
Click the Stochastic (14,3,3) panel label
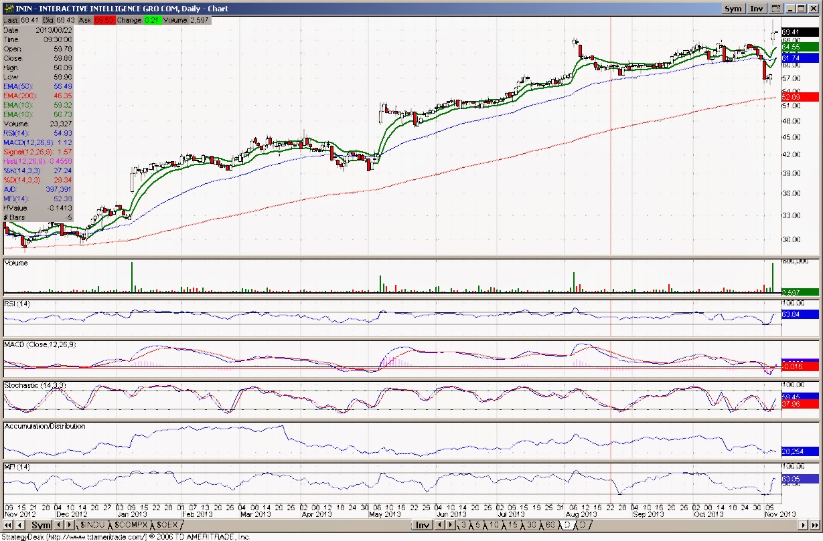pyautogui.click(x=34, y=385)
